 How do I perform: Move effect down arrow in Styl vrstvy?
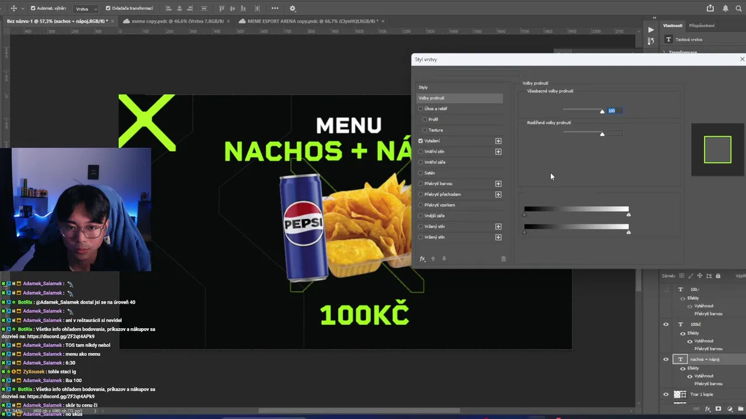point(444,258)
